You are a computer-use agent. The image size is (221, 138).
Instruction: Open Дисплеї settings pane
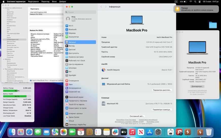point(80,49)
